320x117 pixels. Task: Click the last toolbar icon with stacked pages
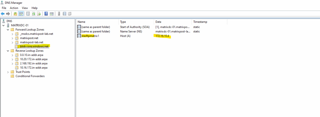(x=70, y=14)
